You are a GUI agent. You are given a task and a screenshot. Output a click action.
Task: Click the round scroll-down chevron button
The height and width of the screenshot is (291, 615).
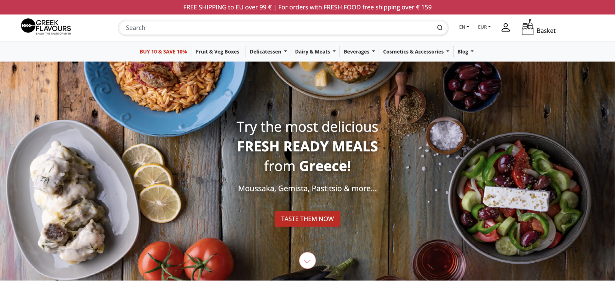pyautogui.click(x=307, y=260)
